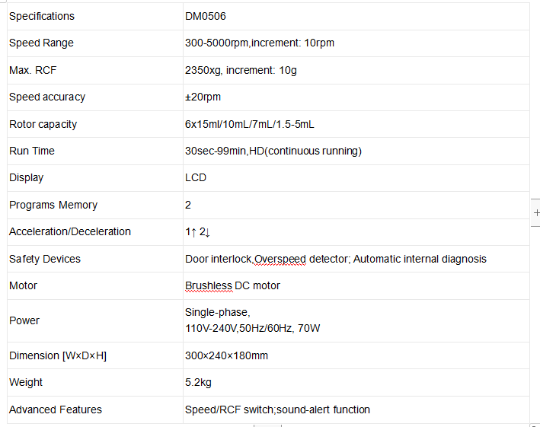Click the add-row handle below the table
The height and width of the screenshot is (427, 540).
267,425
